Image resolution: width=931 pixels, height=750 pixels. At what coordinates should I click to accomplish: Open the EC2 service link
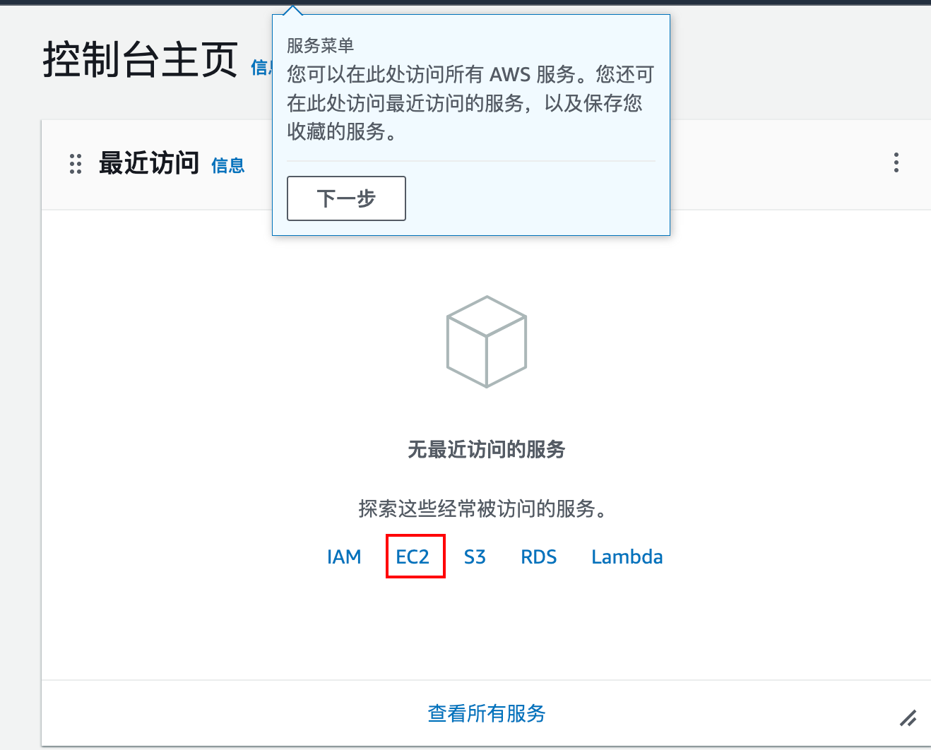413,557
